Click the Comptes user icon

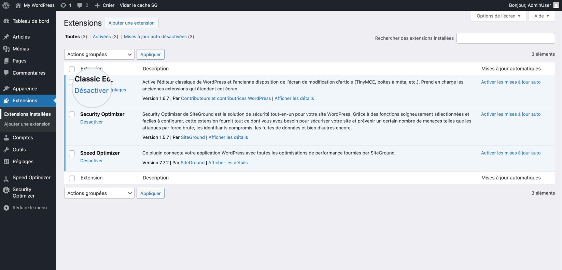[x=6, y=137]
